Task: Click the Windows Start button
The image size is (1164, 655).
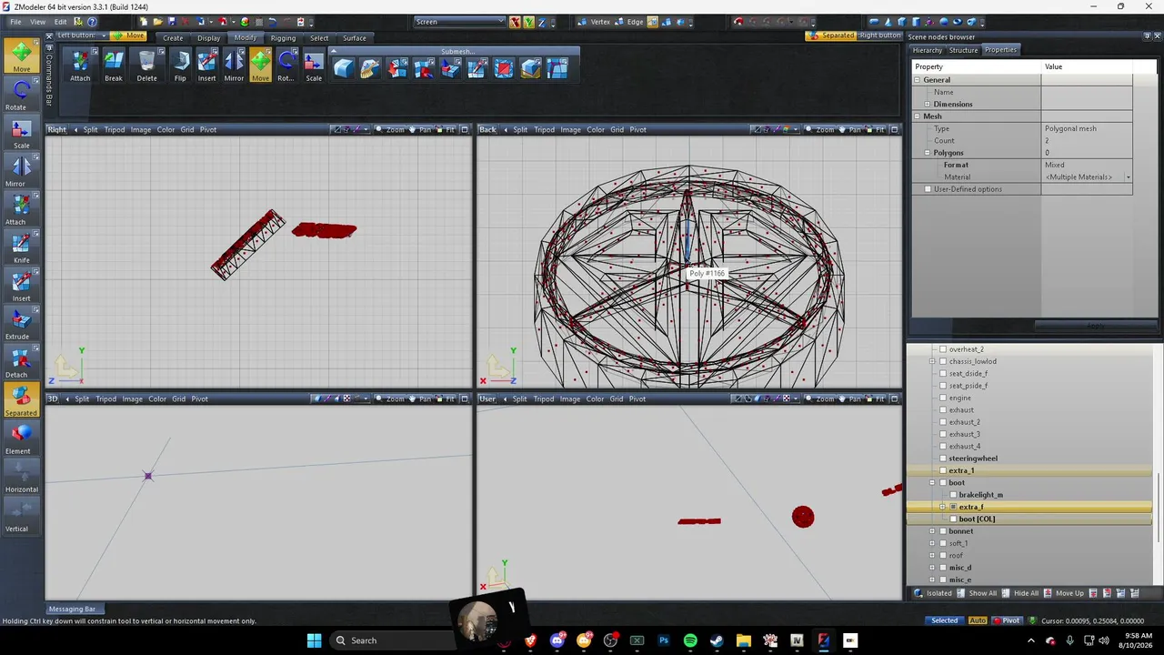Action: 314,640
